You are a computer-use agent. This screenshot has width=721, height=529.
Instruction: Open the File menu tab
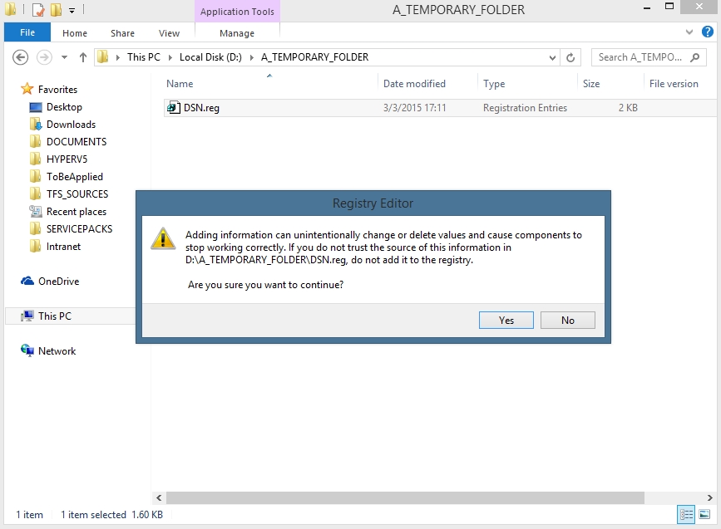coord(27,33)
